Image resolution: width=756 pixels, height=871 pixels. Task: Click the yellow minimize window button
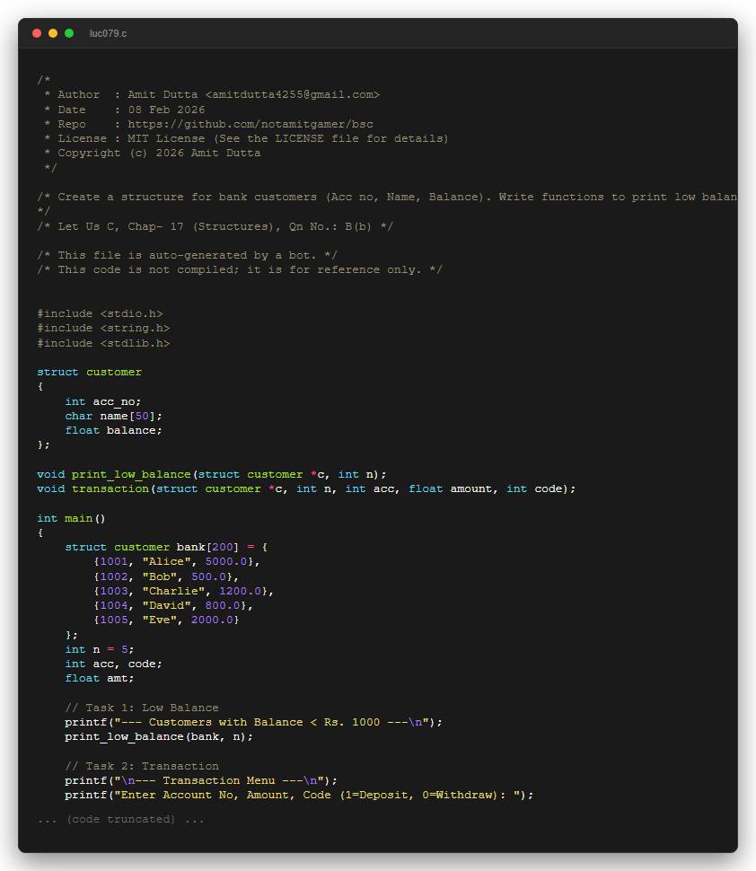tap(53, 33)
